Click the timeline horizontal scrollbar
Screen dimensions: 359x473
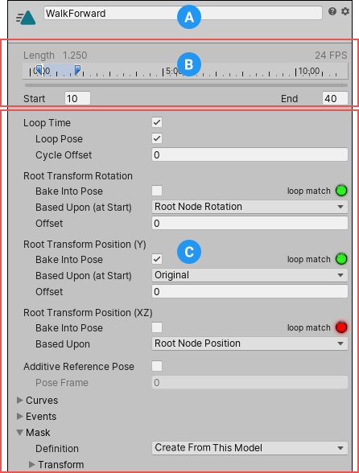point(186,85)
